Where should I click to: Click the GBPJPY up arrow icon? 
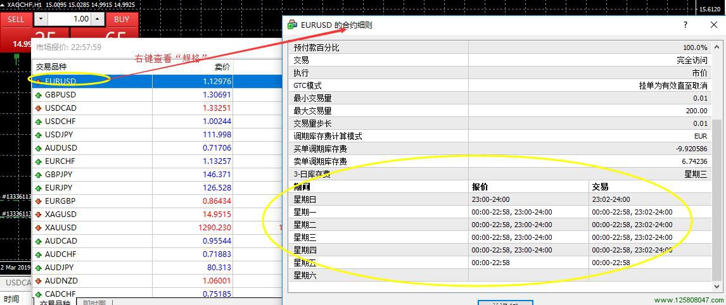[39, 175]
